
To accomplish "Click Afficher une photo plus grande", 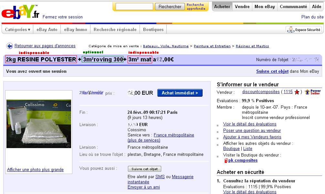I will pyautogui.click(x=35, y=169).
